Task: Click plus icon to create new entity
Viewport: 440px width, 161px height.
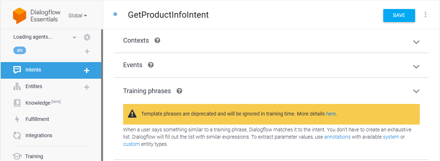Action: (x=87, y=87)
